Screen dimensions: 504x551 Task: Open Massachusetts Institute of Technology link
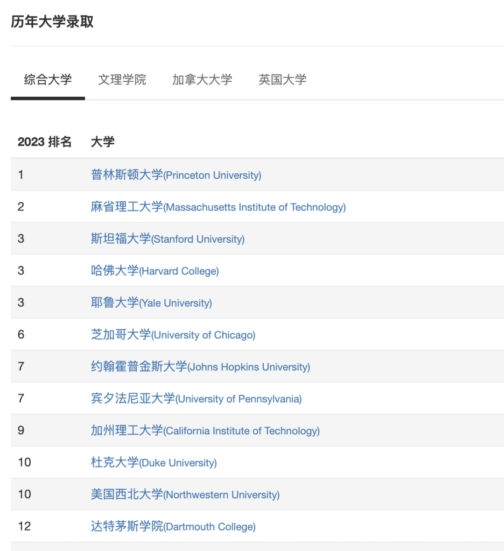click(x=218, y=206)
